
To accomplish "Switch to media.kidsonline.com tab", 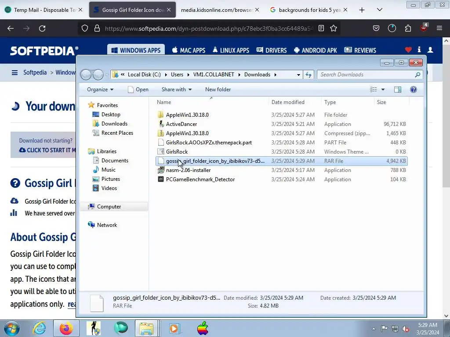I will tap(217, 10).
